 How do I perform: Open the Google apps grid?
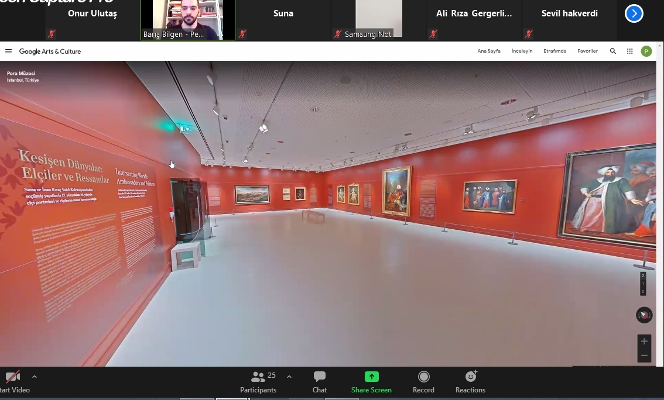tap(629, 51)
